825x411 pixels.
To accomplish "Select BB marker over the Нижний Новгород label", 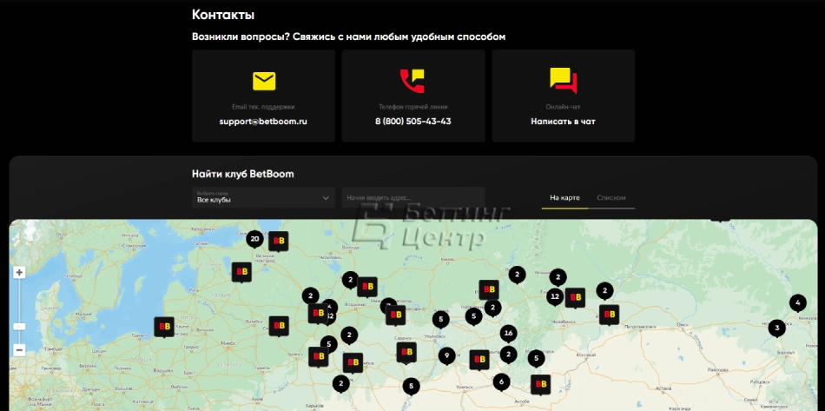I will coord(396,315).
